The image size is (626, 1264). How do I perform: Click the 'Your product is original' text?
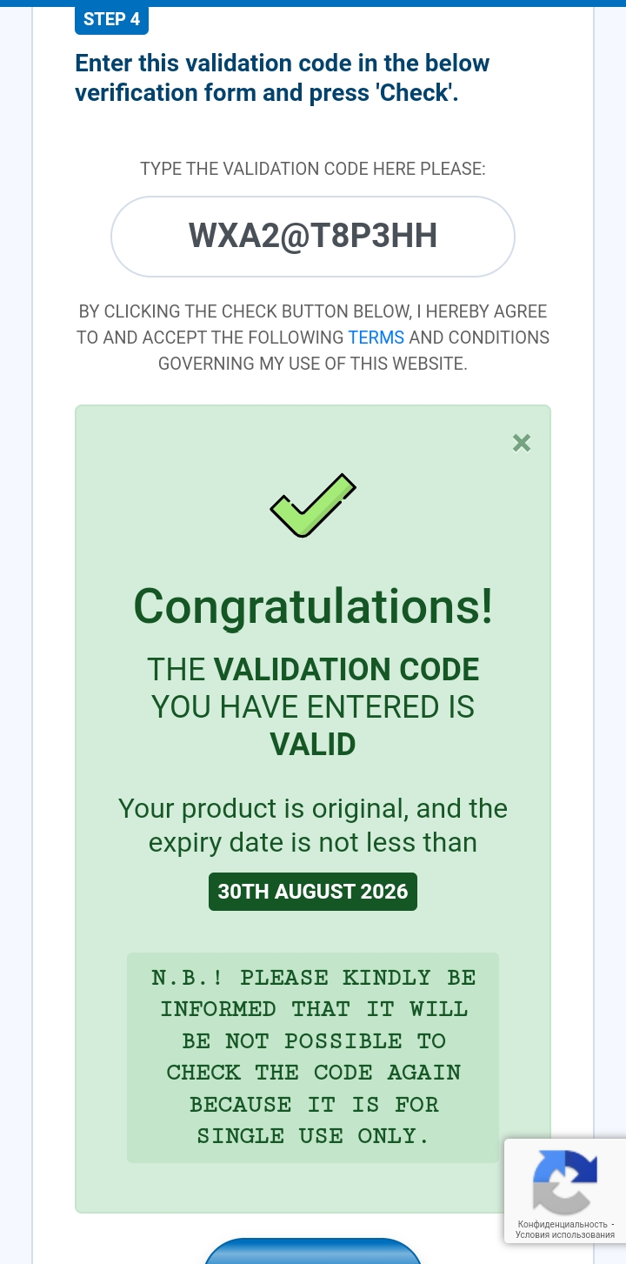(313, 809)
